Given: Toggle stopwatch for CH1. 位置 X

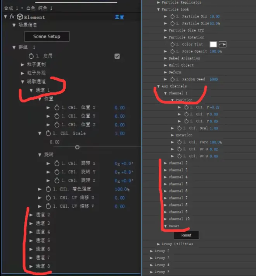Looking at the screenshot, I should point(57,108).
